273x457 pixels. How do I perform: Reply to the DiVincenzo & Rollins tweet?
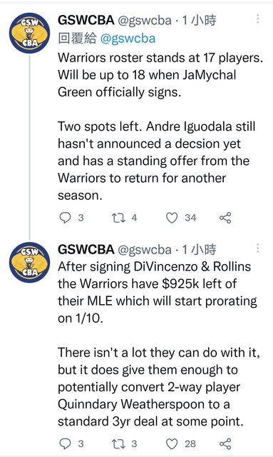(65, 443)
